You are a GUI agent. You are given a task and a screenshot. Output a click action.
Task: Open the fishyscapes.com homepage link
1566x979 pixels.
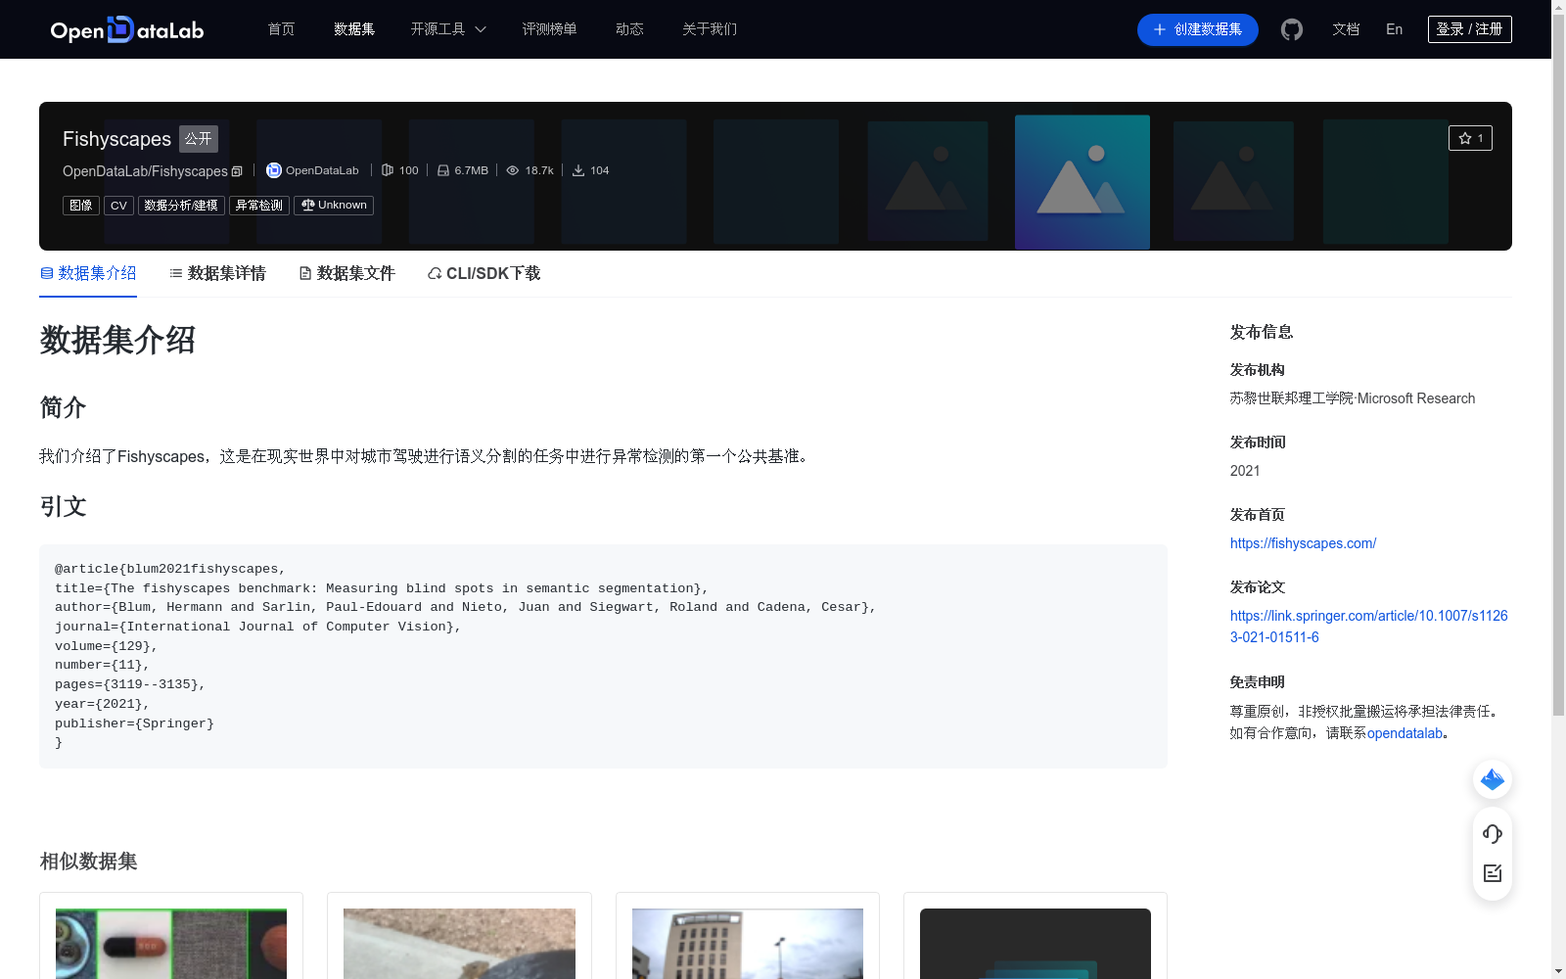(1303, 543)
